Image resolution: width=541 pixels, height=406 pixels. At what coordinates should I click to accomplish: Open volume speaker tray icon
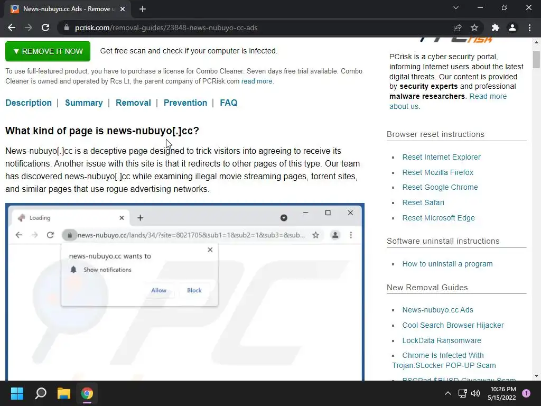click(x=475, y=393)
